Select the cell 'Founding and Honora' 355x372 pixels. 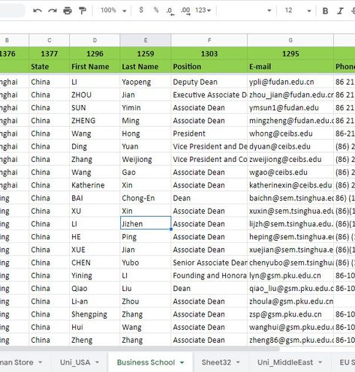point(209,275)
